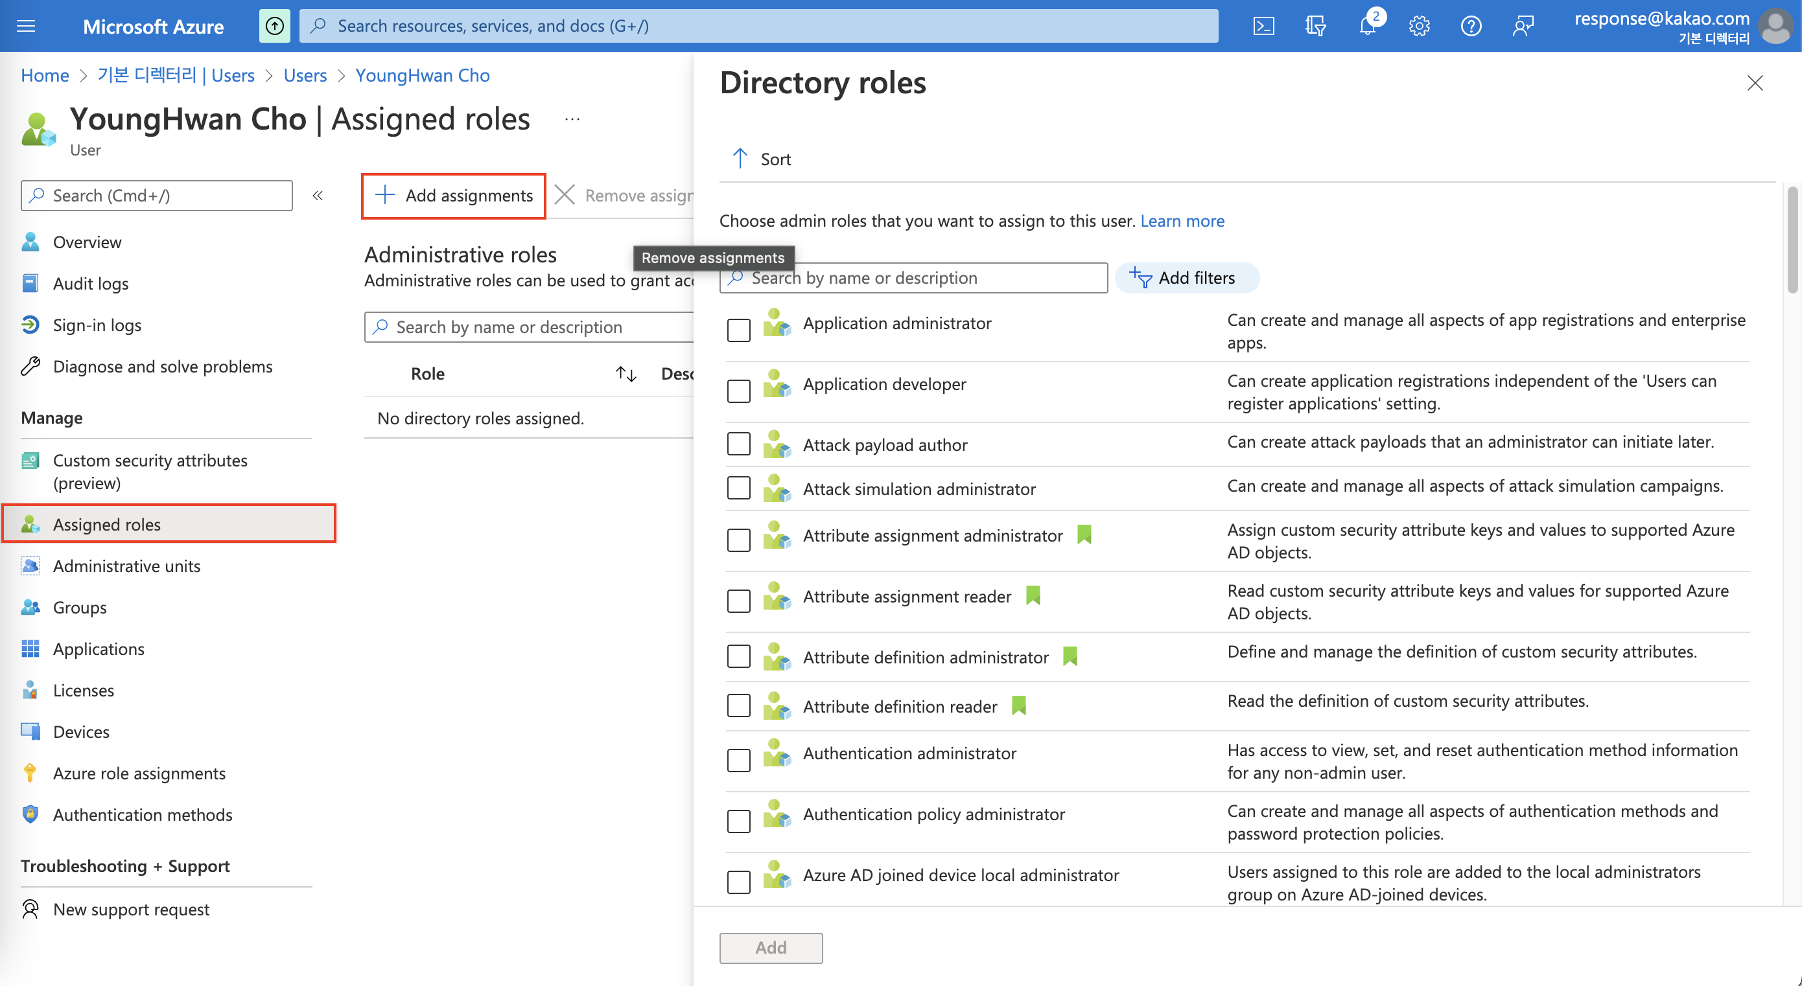This screenshot has height=986, width=1802.
Task: Check Attribute assignment reader role
Action: click(x=739, y=601)
